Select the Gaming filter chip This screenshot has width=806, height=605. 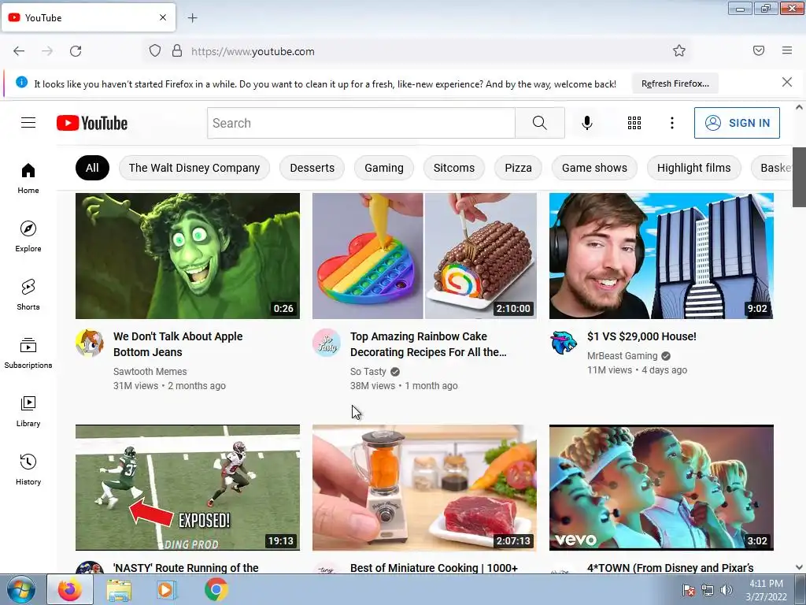pyautogui.click(x=384, y=168)
